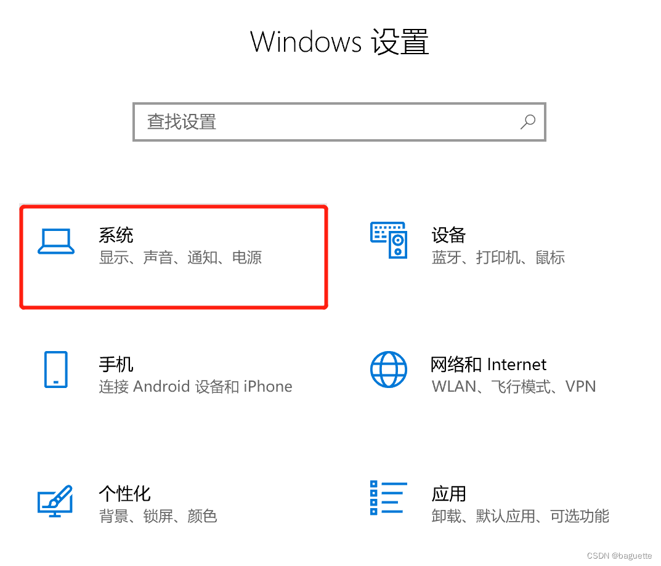
Task: Click 蓝牙、打印机、鼠标 description text
Action: [x=498, y=257]
